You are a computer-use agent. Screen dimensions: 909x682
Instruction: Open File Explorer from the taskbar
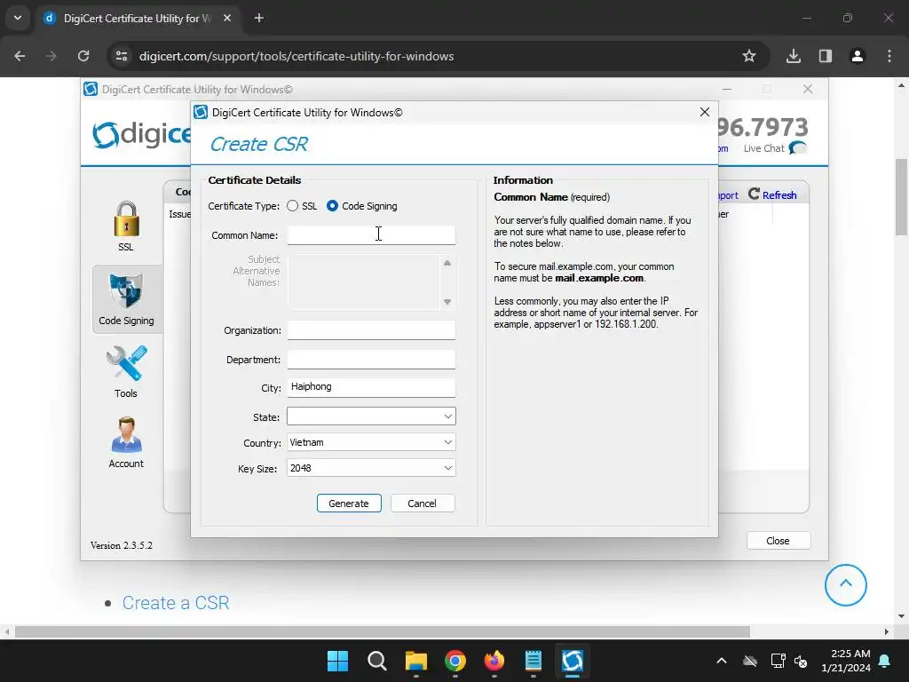click(415, 661)
